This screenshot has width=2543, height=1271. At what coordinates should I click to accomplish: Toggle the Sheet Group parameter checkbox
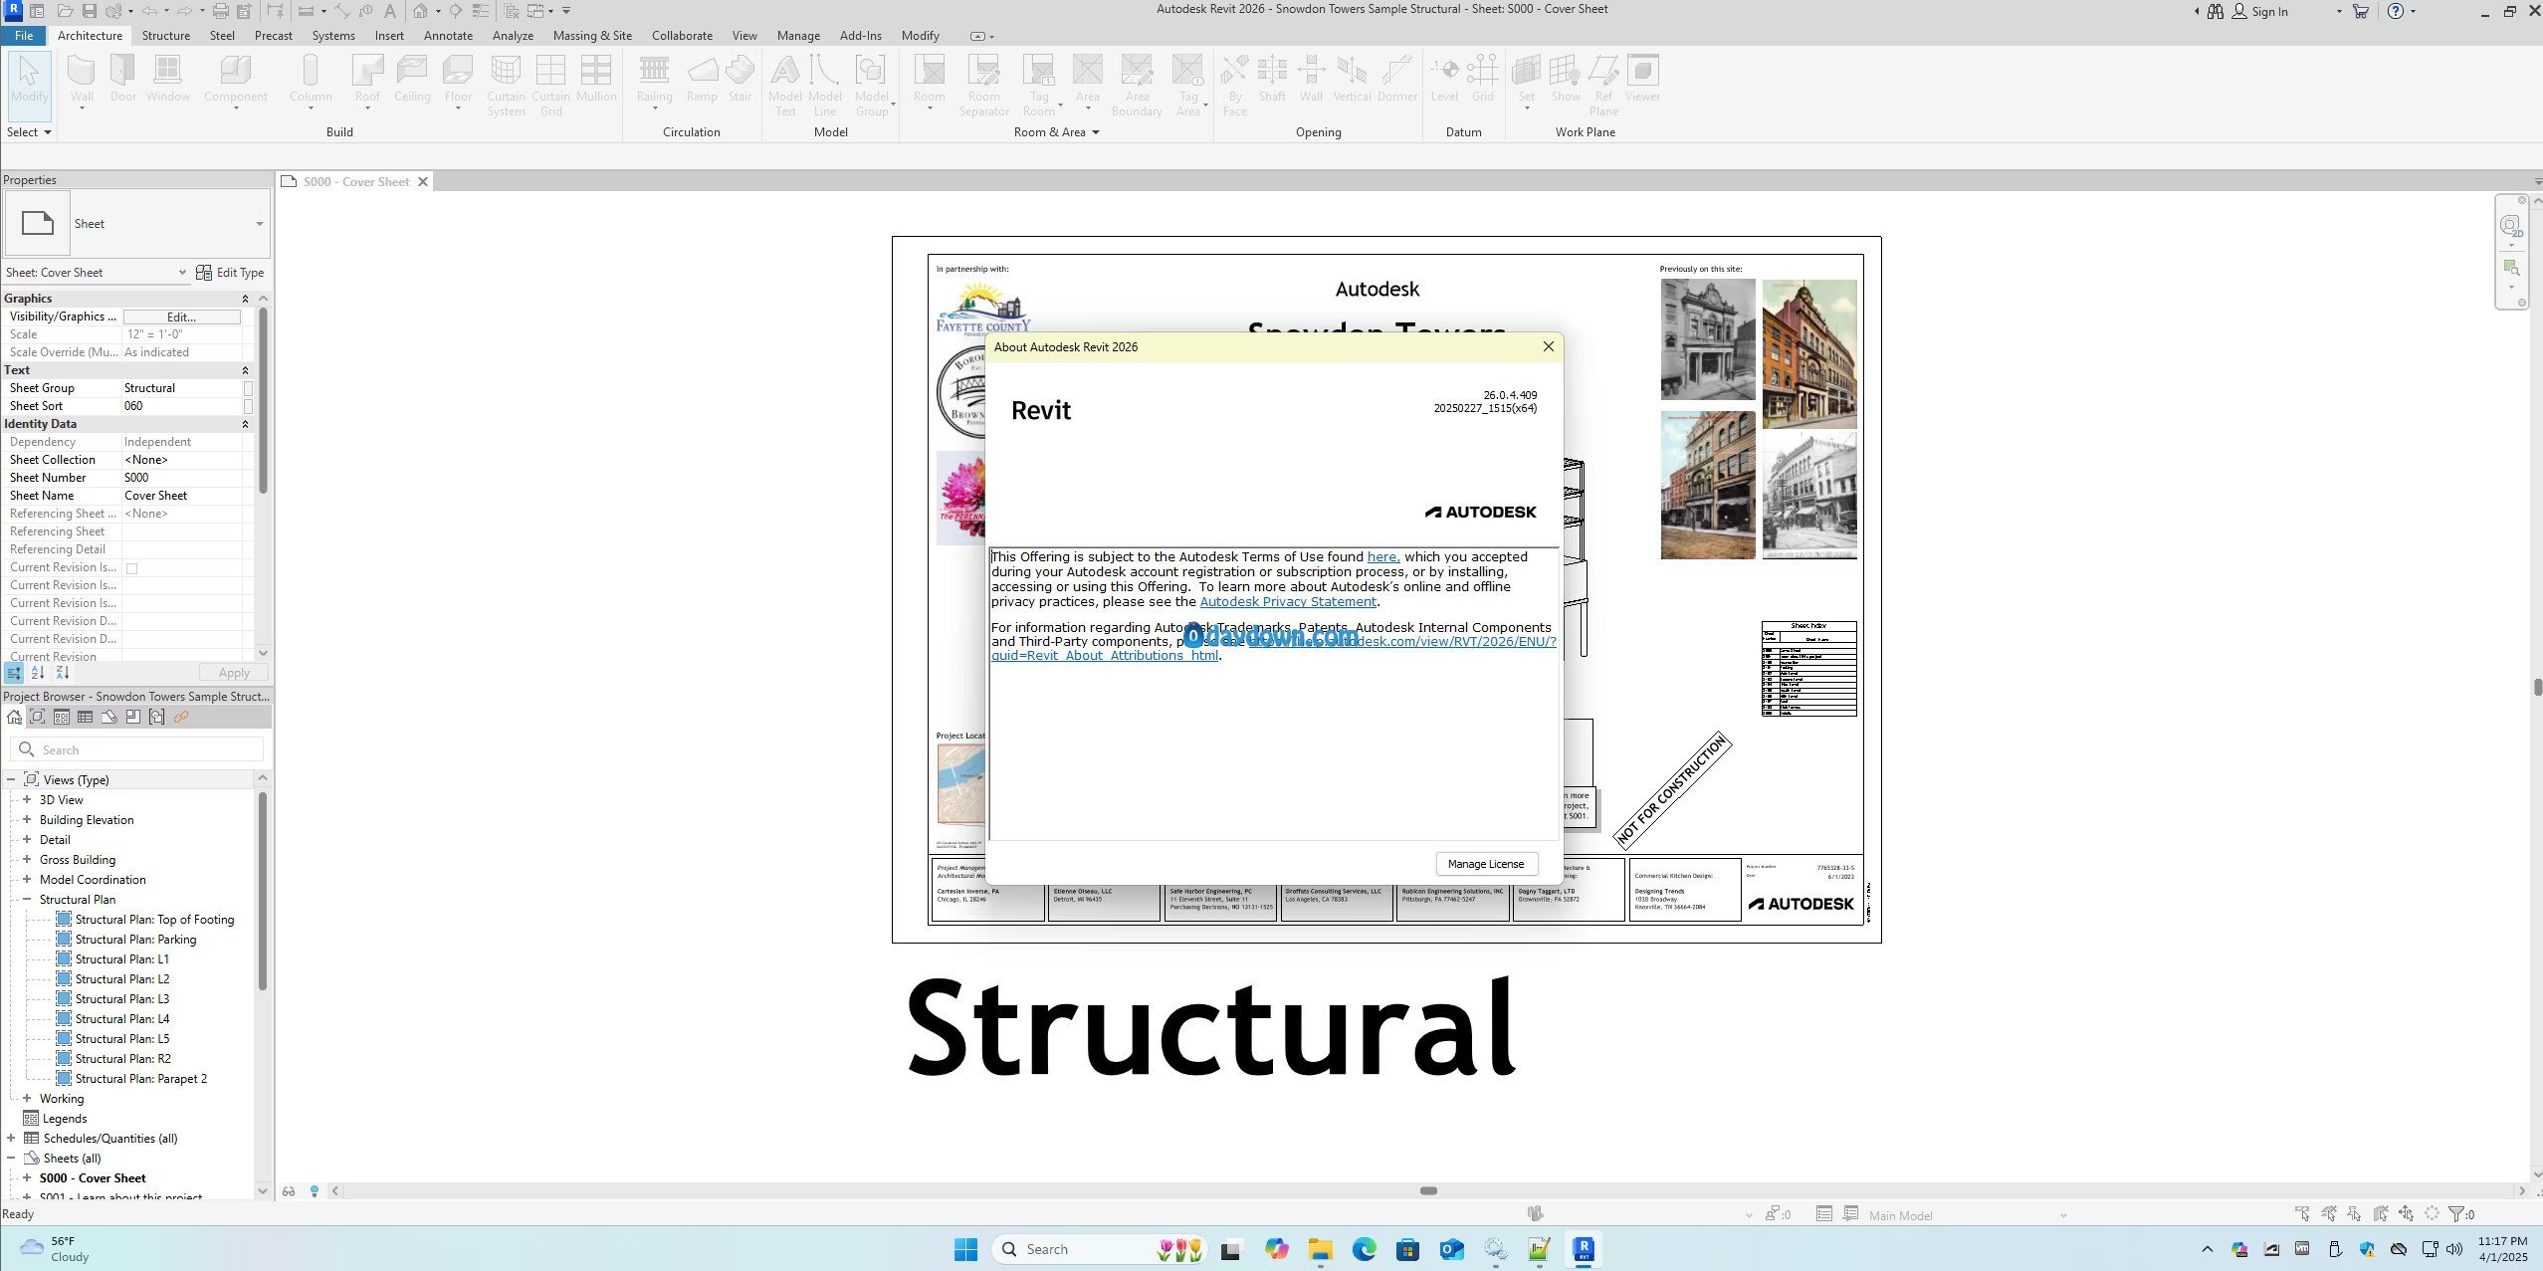(248, 388)
